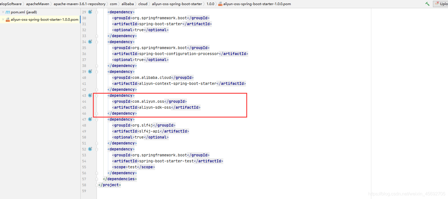Click the gutter dependency icon on line 43
The image size is (448, 199).
pyautogui.click(x=90, y=95)
